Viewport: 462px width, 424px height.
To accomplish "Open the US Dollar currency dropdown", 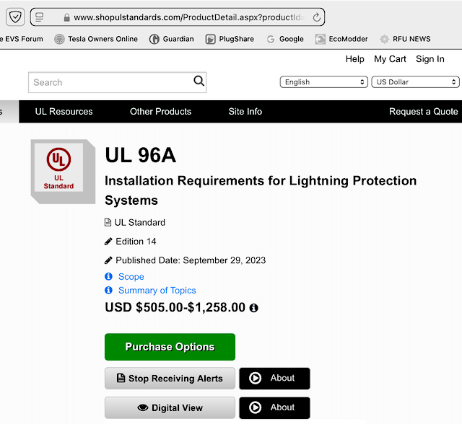I will [416, 81].
